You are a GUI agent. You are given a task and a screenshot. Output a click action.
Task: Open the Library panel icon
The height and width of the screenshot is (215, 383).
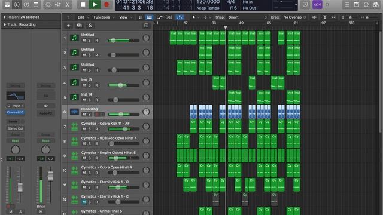click(x=7, y=4)
